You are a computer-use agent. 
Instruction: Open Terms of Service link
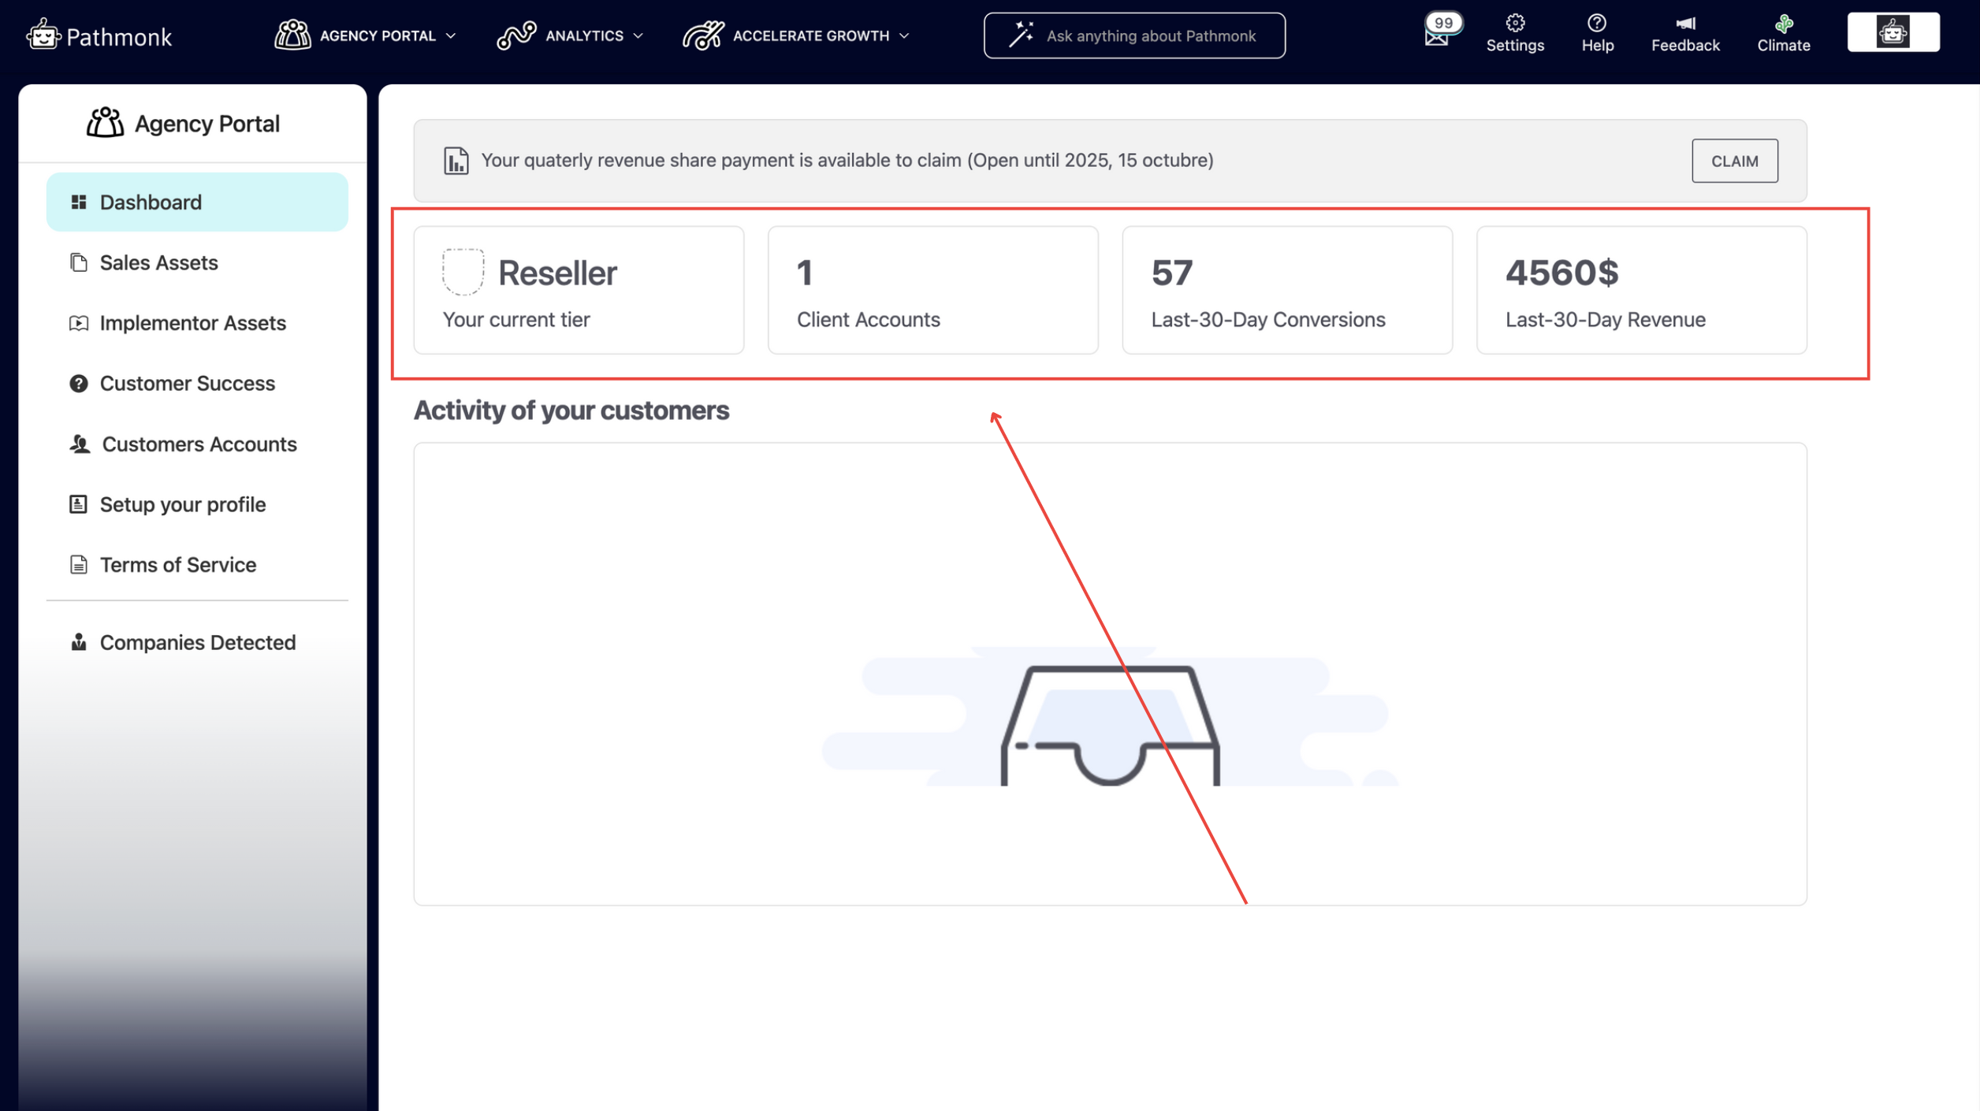[x=177, y=564]
